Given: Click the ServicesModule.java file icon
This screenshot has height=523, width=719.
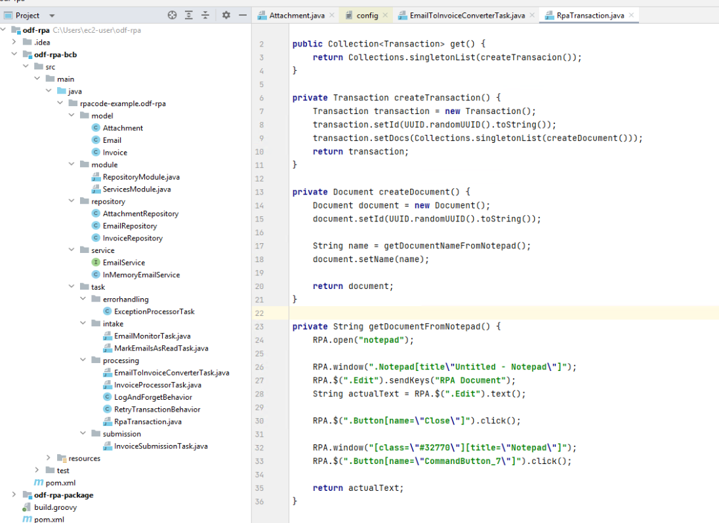Looking at the screenshot, I should click(x=96, y=189).
